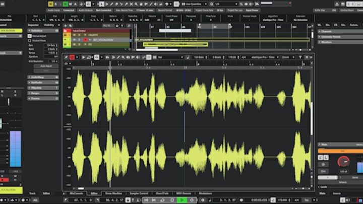Select the editor Zoom magnifier tool
The width and height of the screenshot is (363, 204).
pos(123,57)
